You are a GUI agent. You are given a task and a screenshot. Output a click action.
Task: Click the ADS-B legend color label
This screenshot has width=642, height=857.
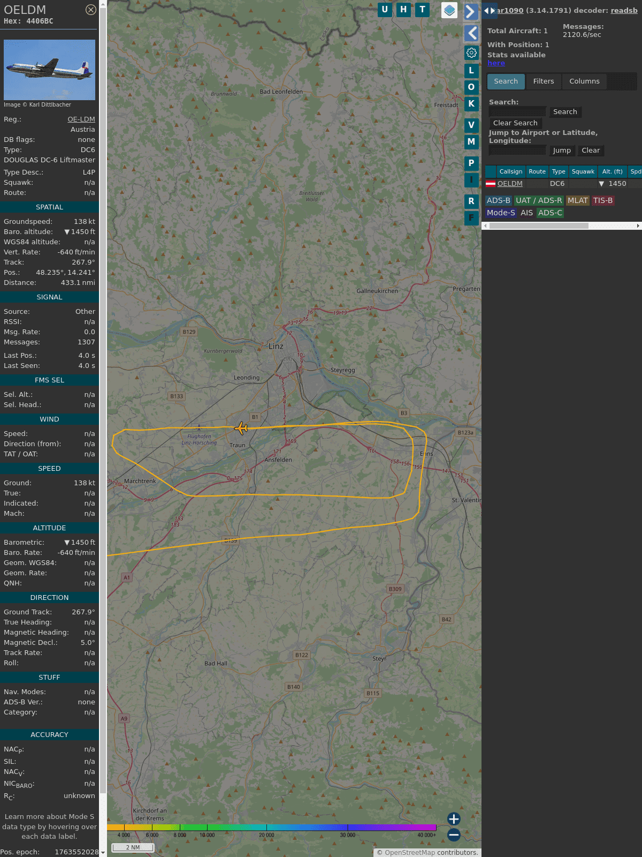[x=498, y=201]
